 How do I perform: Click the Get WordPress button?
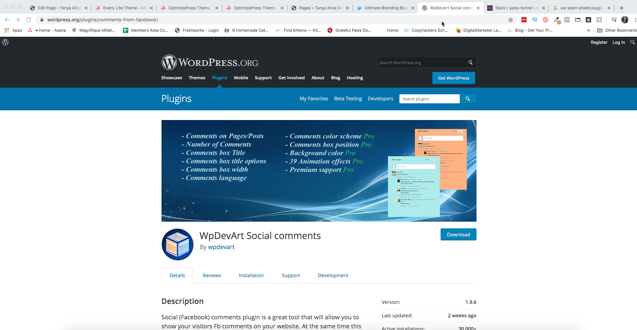[454, 78]
